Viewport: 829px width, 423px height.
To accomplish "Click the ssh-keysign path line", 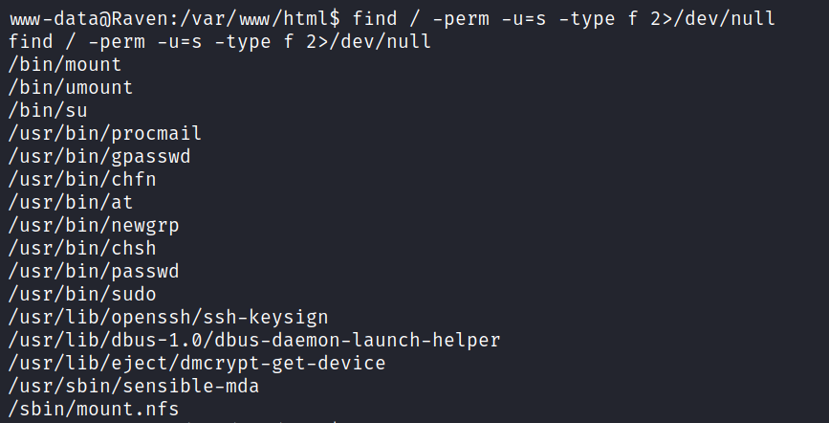I will (x=168, y=317).
